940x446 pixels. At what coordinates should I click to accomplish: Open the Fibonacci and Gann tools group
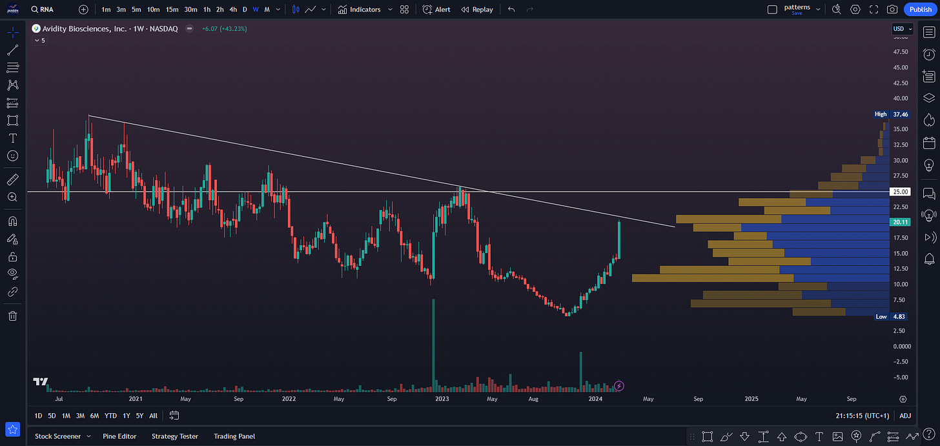coord(13,67)
